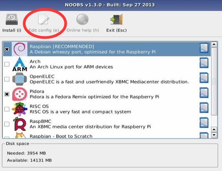Click the 'Online help (h)' label

point(82,30)
